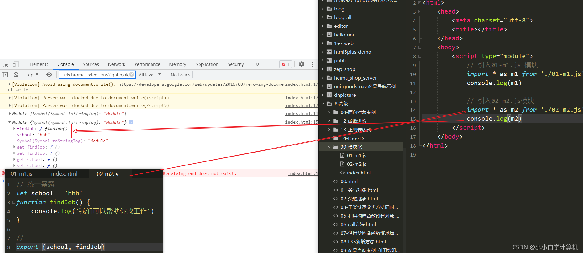
Task: Switch to the Network tab
Action: 116,64
